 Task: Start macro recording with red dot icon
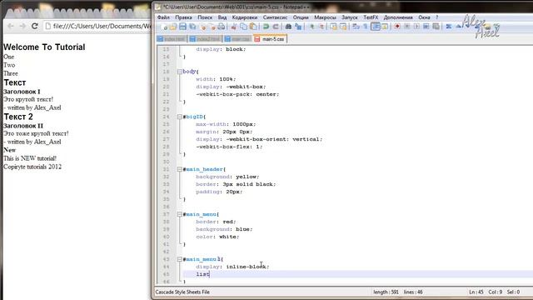pos(397,27)
